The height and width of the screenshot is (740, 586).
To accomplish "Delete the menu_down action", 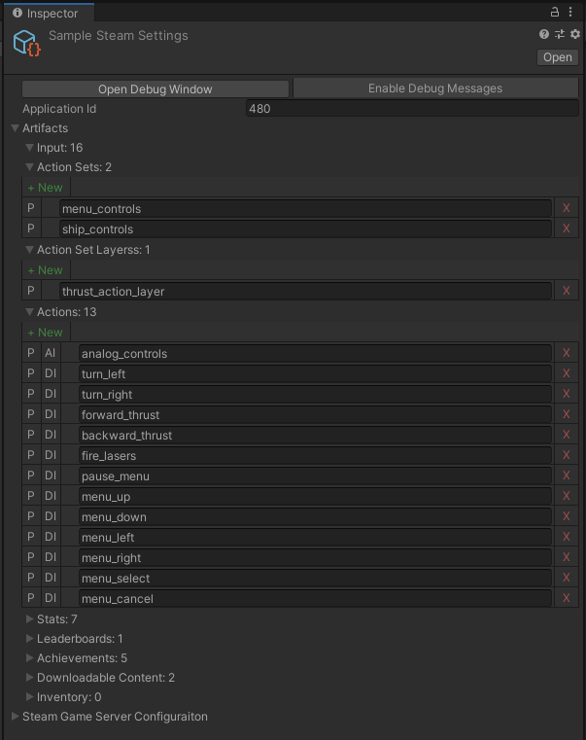I will tap(567, 516).
